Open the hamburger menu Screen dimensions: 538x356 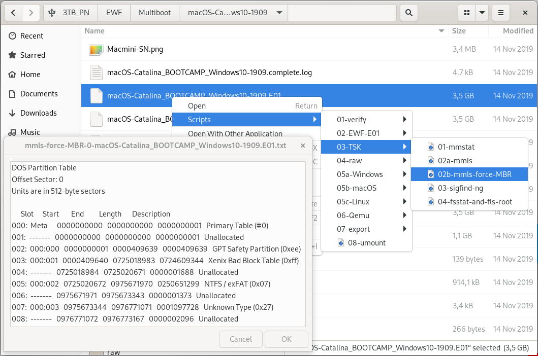500,13
